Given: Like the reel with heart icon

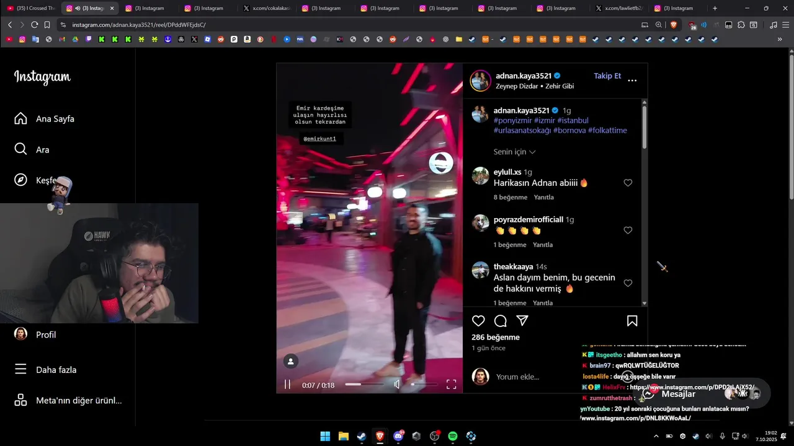Looking at the screenshot, I should (478, 321).
